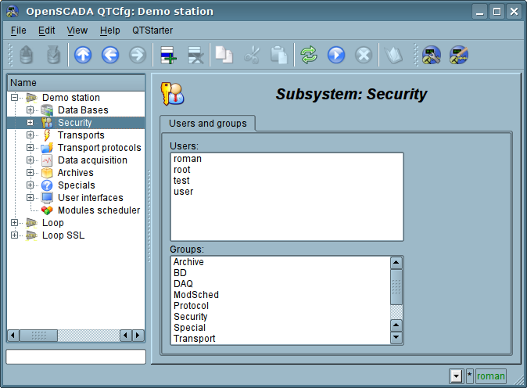Click the Name column header
This screenshot has width=527, height=388.
[x=76, y=83]
